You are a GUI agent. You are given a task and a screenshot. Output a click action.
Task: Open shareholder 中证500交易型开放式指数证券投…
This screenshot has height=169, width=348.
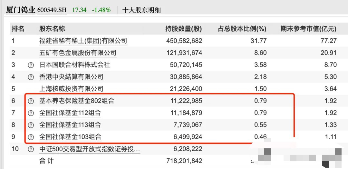[90, 149]
